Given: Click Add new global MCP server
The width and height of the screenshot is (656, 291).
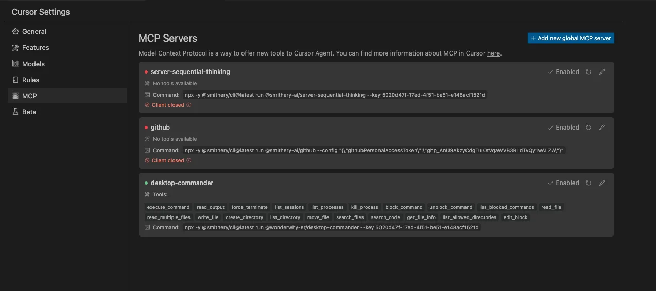Looking at the screenshot, I should click(571, 38).
